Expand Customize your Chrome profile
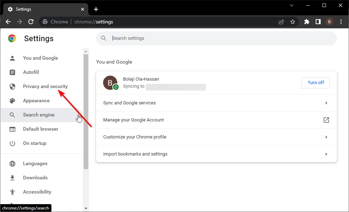Viewport: 349px width, 212px height. [216, 137]
